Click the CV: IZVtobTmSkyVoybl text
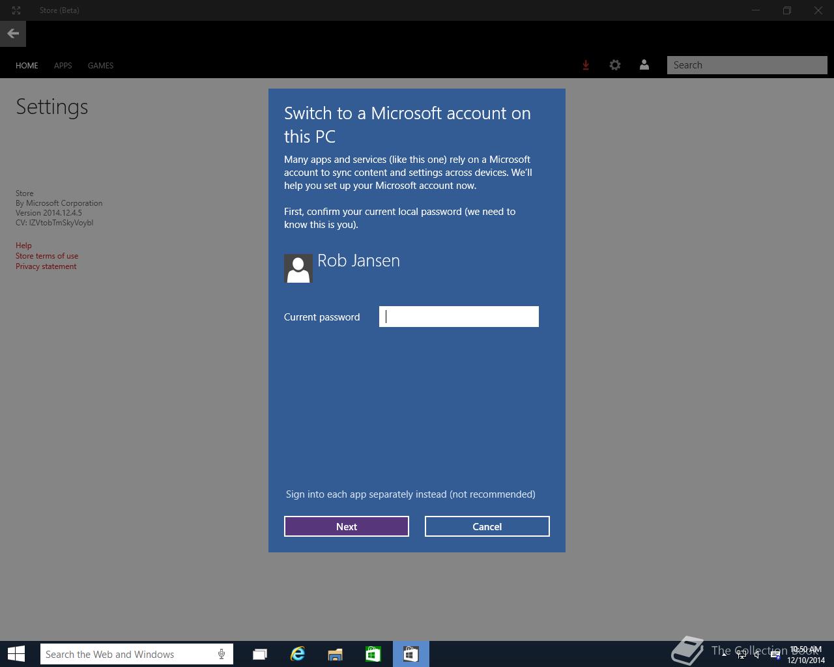Viewport: 834px width, 667px height. click(x=55, y=223)
